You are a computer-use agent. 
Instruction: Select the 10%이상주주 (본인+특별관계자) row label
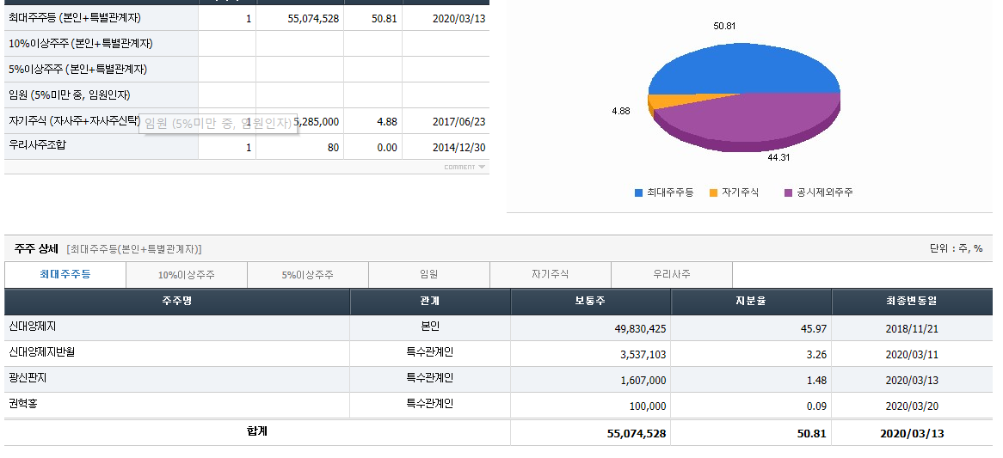point(81,44)
